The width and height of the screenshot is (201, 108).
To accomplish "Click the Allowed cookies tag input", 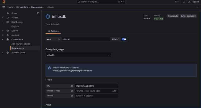I will point(93,91).
